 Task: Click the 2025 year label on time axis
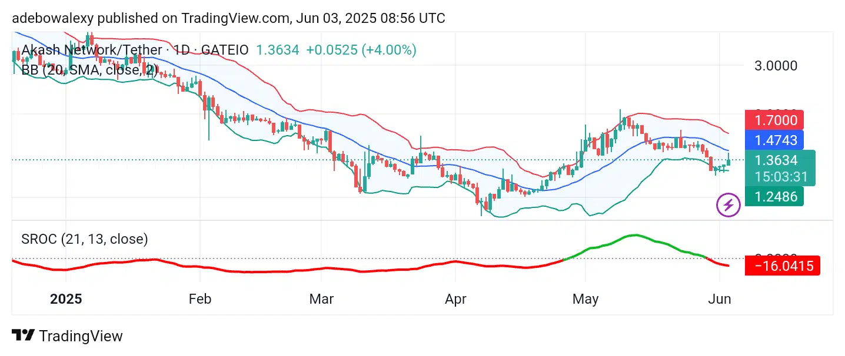click(66, 299)
